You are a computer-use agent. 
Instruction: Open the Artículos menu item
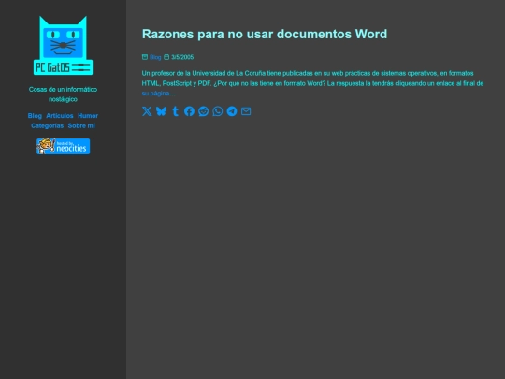click(60, 116)
